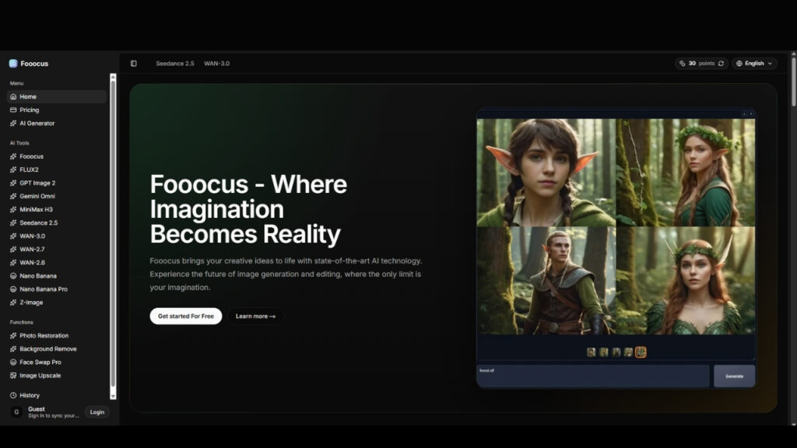
Task: Click the globe icon for language
Action: click(739, 64)
